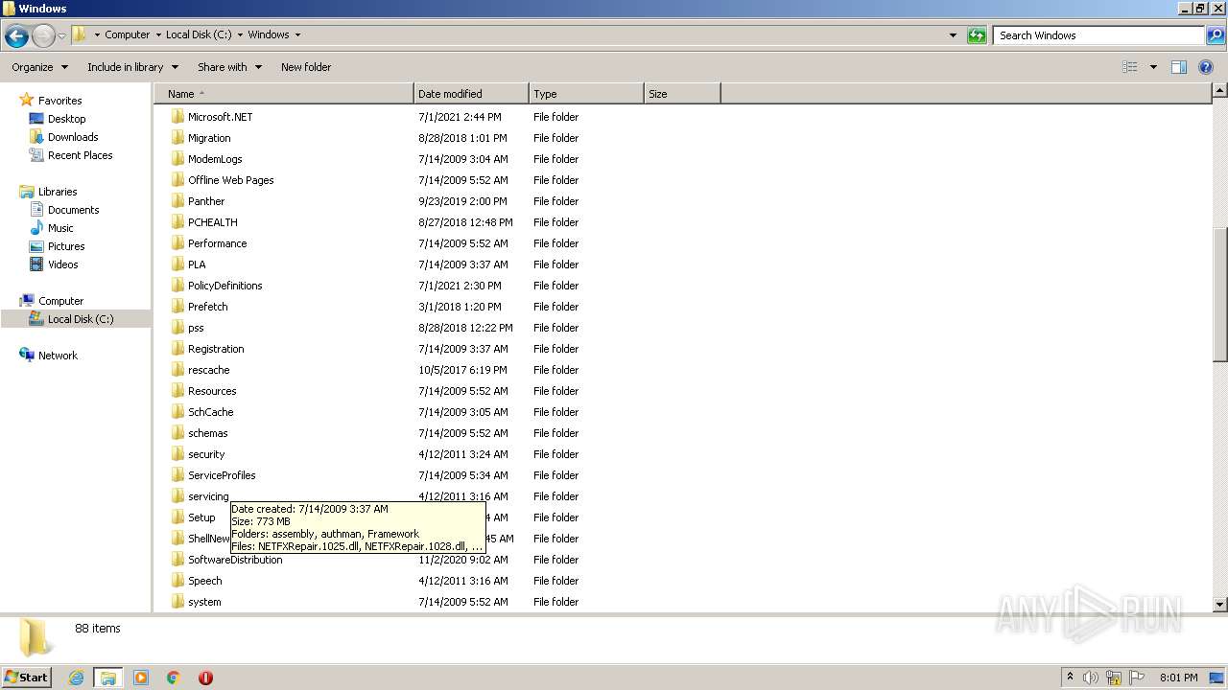Select the ModemLogs folder icon

pyautogui.click(x=177, y=159)
